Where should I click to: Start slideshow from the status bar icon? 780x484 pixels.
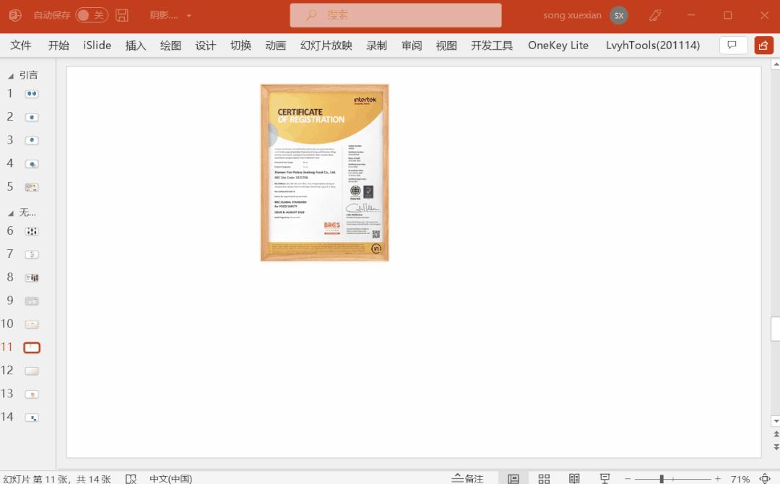click(605, 477)
